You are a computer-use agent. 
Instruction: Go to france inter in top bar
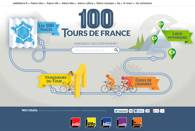coord(37,3)
